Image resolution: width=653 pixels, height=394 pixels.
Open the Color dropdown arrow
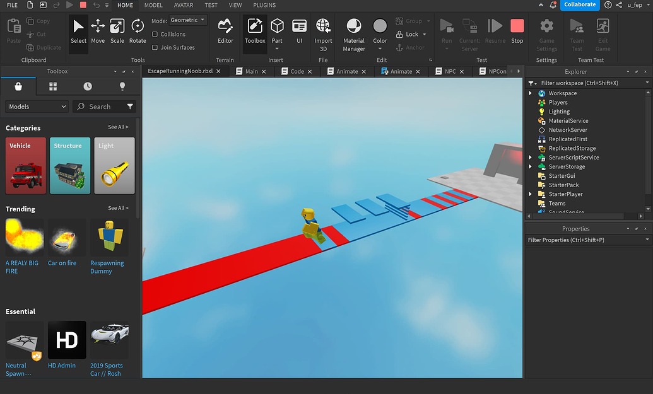[380, 49]
